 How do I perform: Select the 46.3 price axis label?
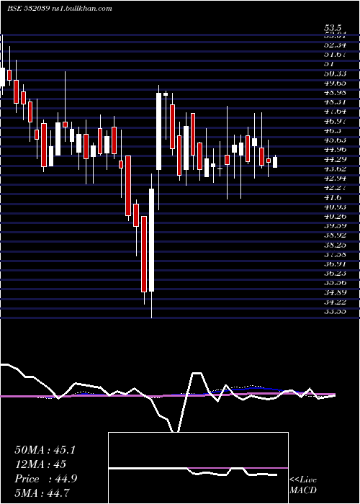pyautogui.click(x=333, y=130)
